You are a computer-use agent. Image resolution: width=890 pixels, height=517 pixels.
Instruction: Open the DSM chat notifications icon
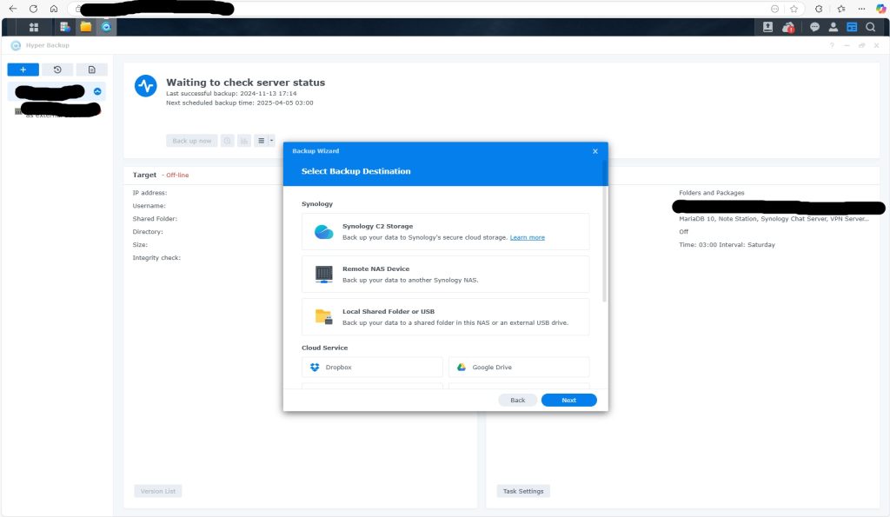click(814, 27)
